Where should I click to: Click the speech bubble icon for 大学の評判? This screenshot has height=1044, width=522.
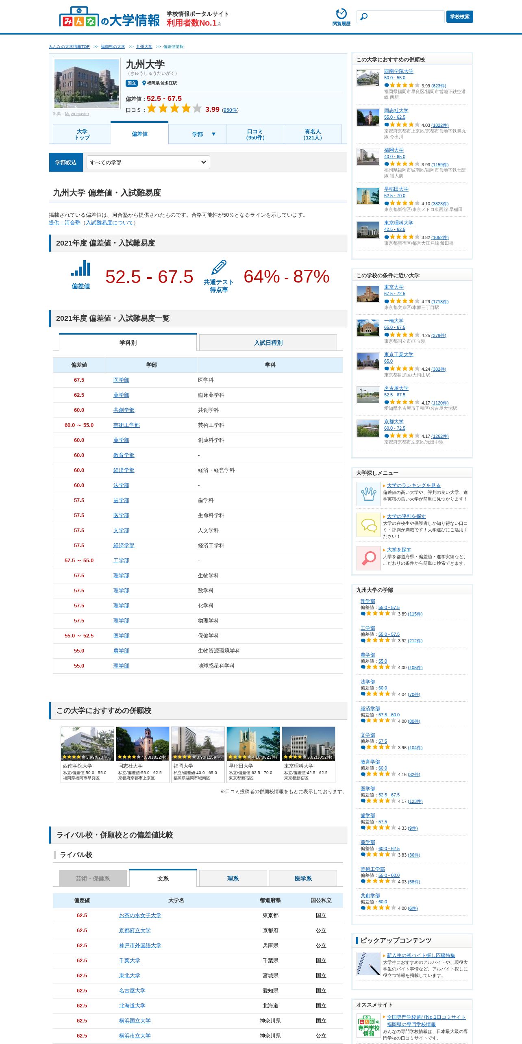[x=368, y=525]
